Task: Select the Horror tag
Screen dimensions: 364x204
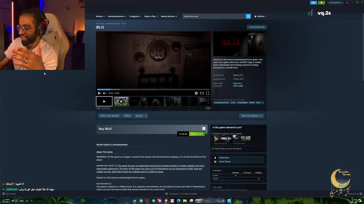Action: (233, 103)
